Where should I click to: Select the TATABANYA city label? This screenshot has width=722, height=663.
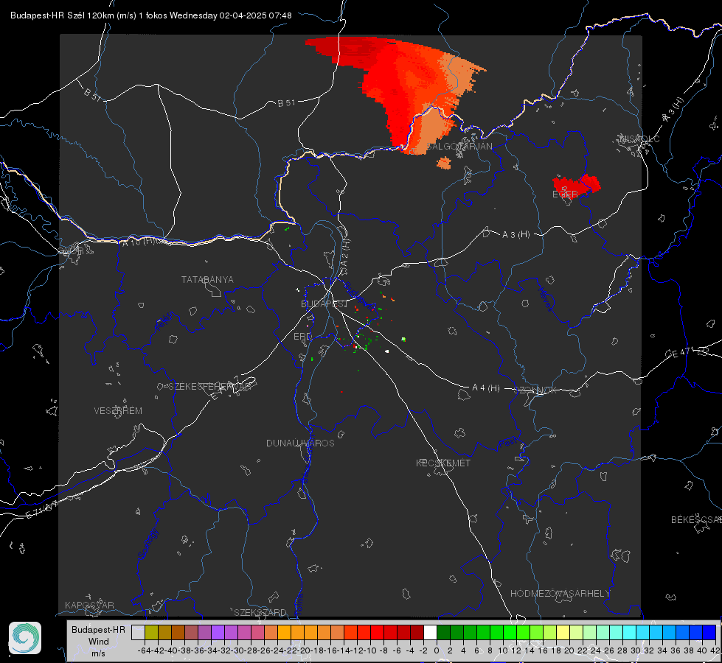point(207,280)
